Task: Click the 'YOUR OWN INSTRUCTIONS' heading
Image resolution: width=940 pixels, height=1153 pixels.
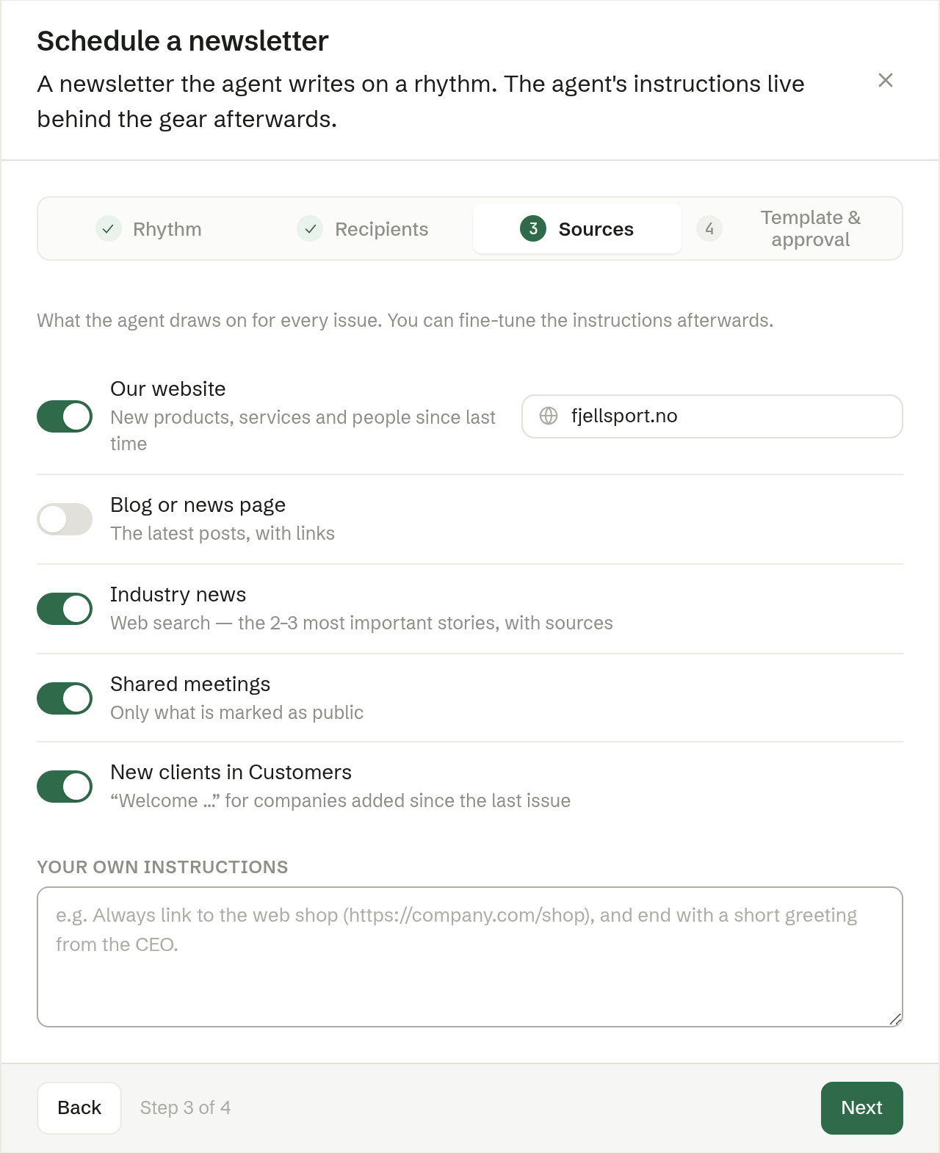Action: [x=162, y=867]
